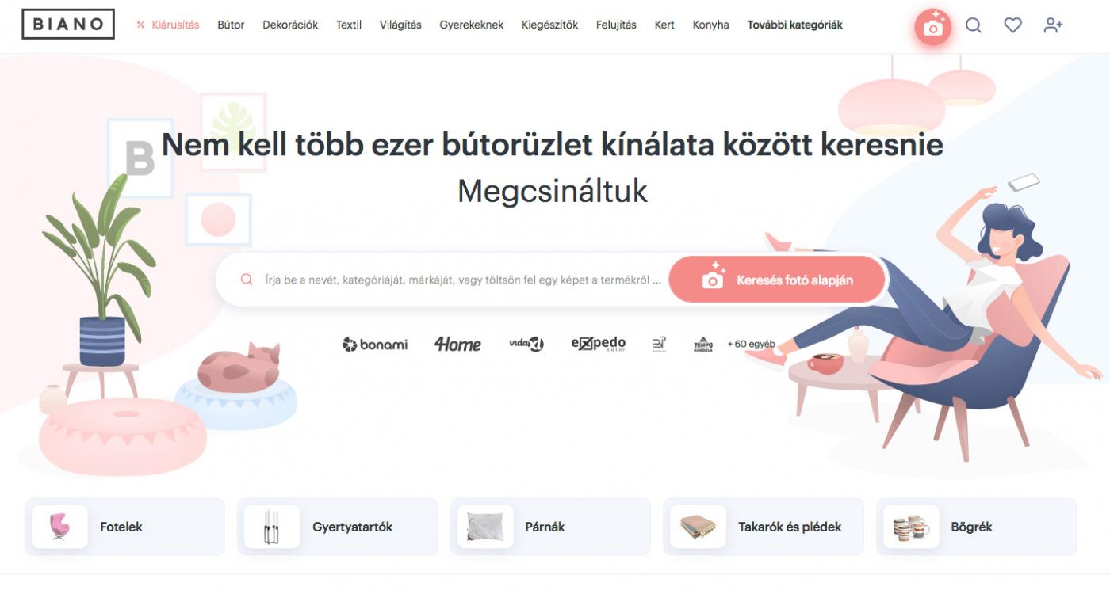Image resolution: width=1110 pixels, height=594 pixels.
Task: Choose the Bögrék category tile
Action: (976, 527)
